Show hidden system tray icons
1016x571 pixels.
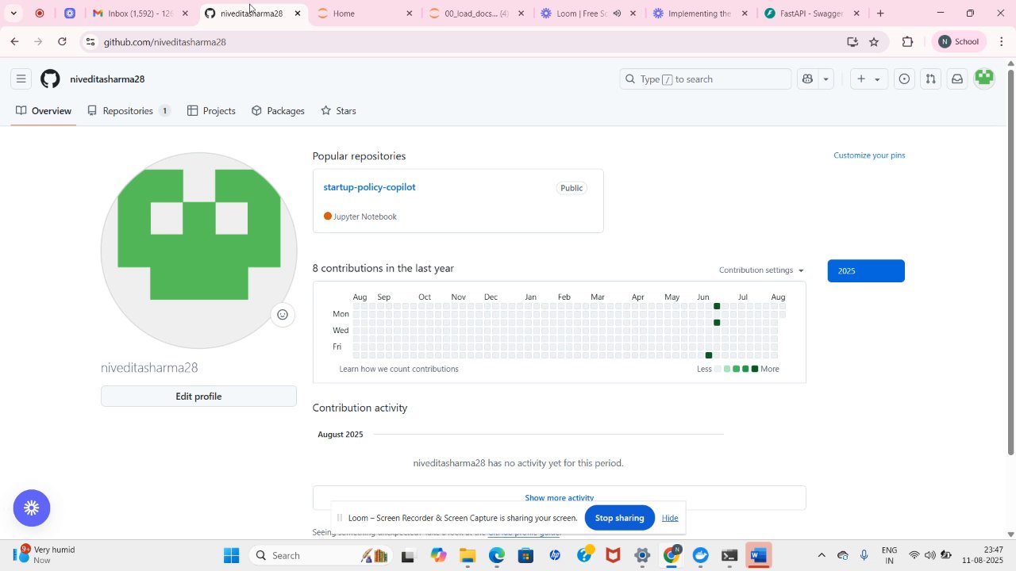822,556
